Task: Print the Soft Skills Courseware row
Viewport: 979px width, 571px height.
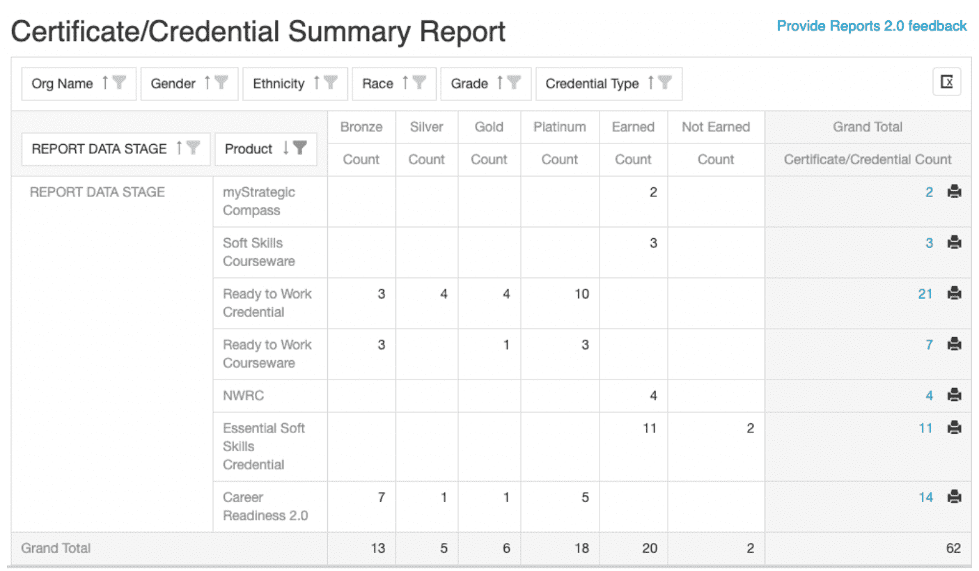Action: (954, 243)
